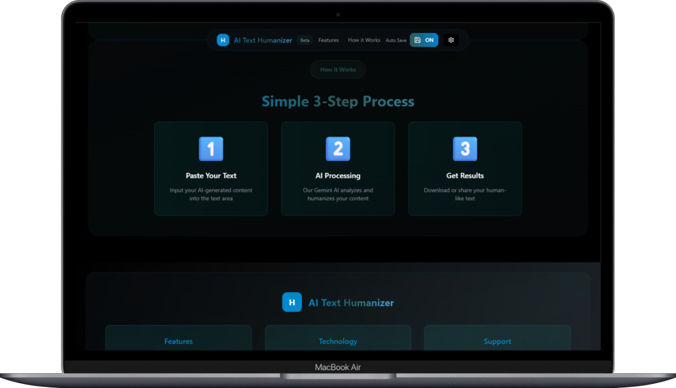The width and height of the screenshot is (676, 388).
Task: Open How it Works in navbar
Action: (x=364, y=40)
